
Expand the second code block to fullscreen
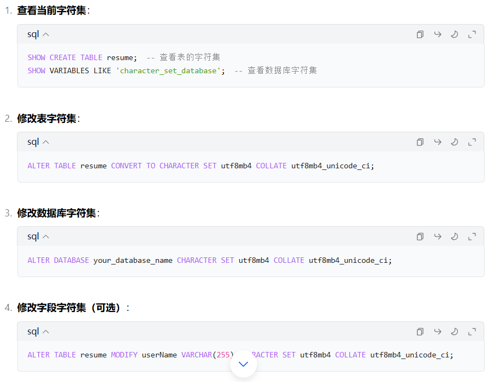[472, 142]
